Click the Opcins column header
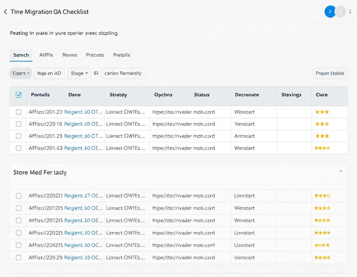357x277 pixels. coord(163,95)
